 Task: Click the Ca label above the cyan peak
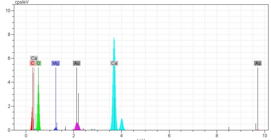coord(114,63)
